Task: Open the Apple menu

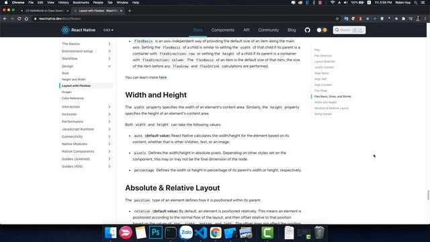Action: click(x=6, y=3)
